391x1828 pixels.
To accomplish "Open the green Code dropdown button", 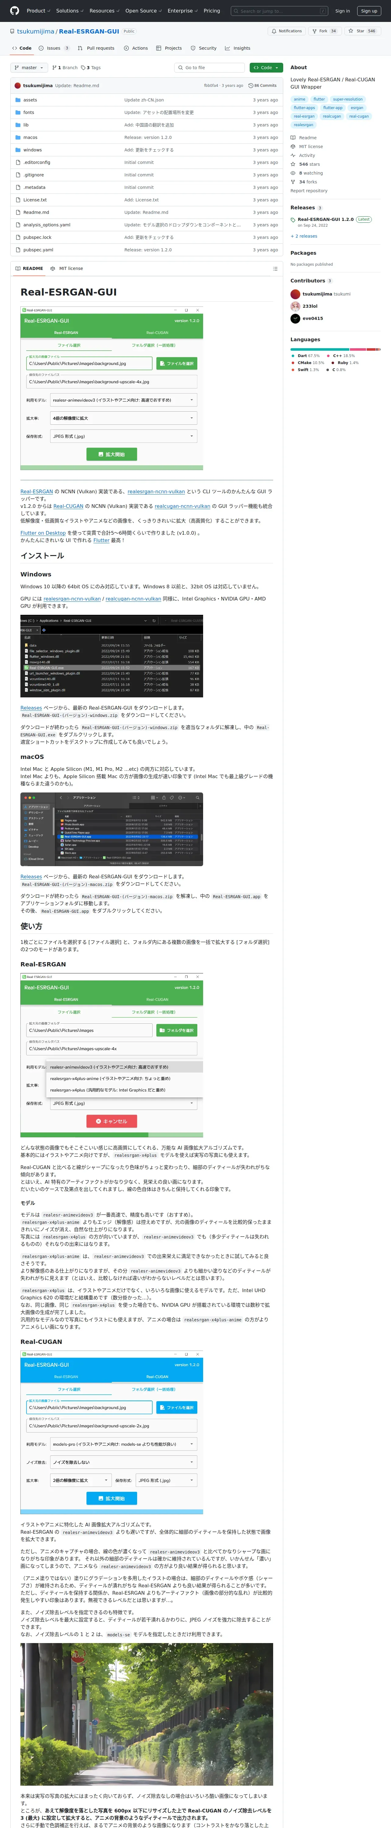I will click(266, 67).
